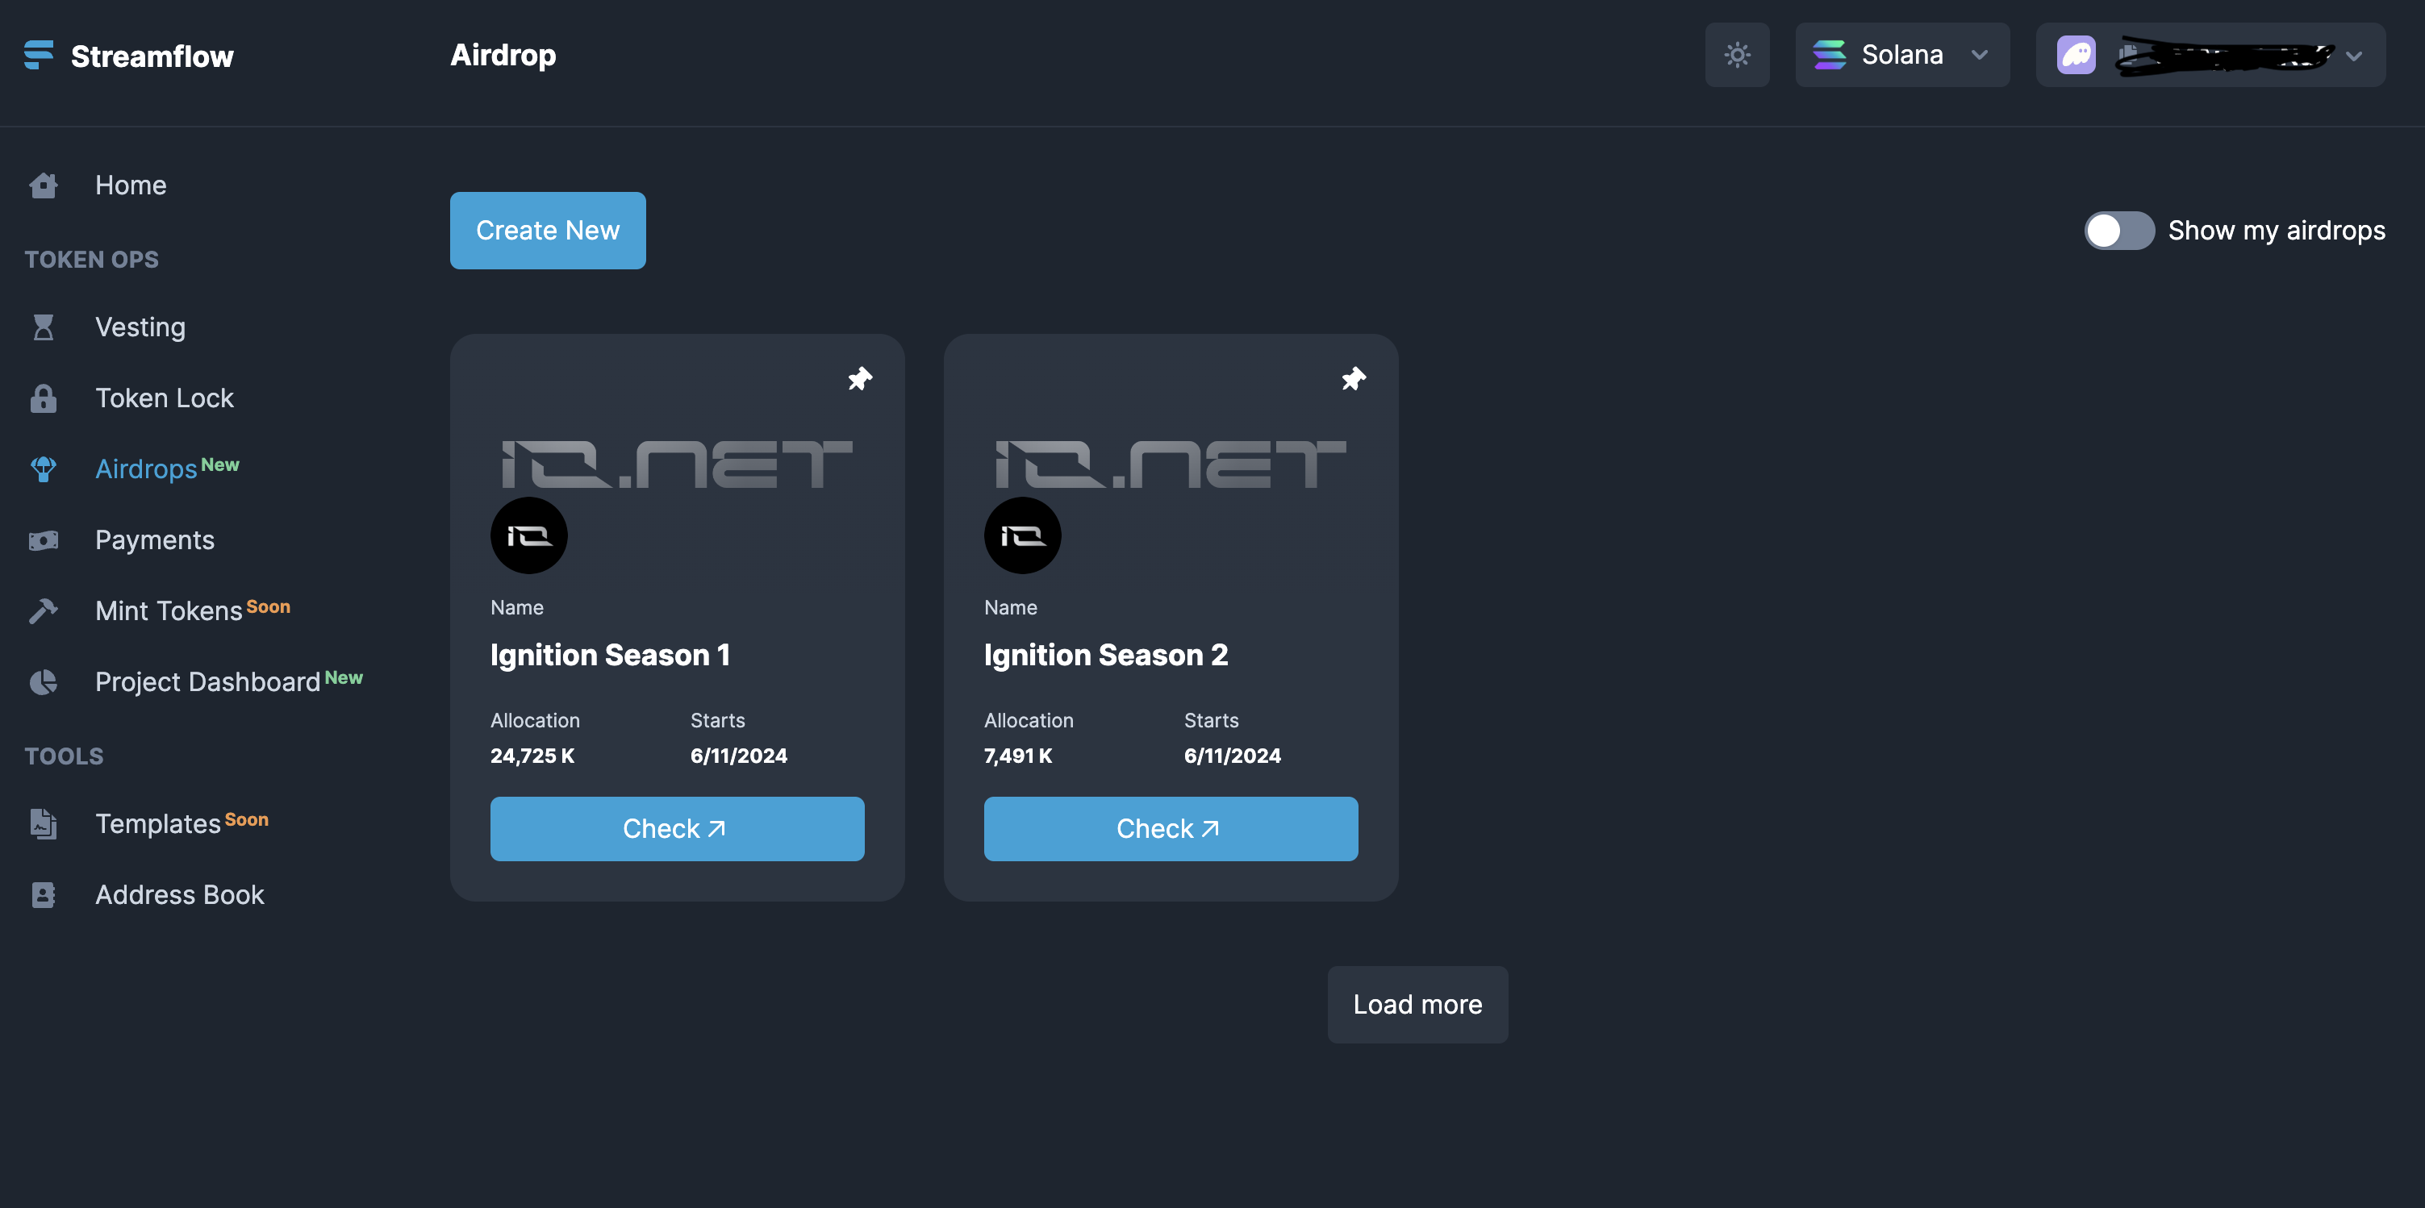Screen dimensions: 2425x1208
Task: Toggle light theme with sun icon
Action: pyautogui.click(x=1737, y=56)
